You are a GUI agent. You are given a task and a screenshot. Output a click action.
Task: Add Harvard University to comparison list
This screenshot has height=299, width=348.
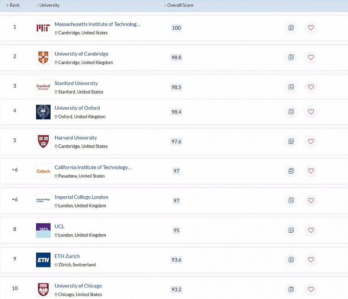pyautogui.click(x=291, y=141)
